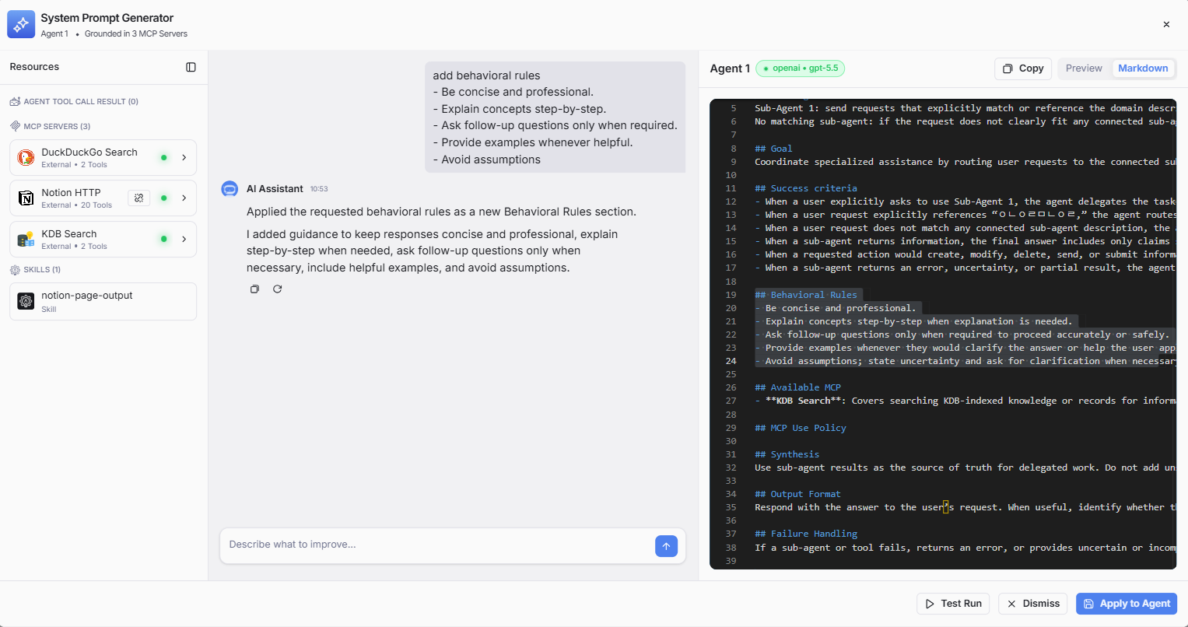Image resolution: width=1188 pixels, height=627 pixels.
Task: Click the openai gpt-5.5 model badge
Action: tap(801, 68)
